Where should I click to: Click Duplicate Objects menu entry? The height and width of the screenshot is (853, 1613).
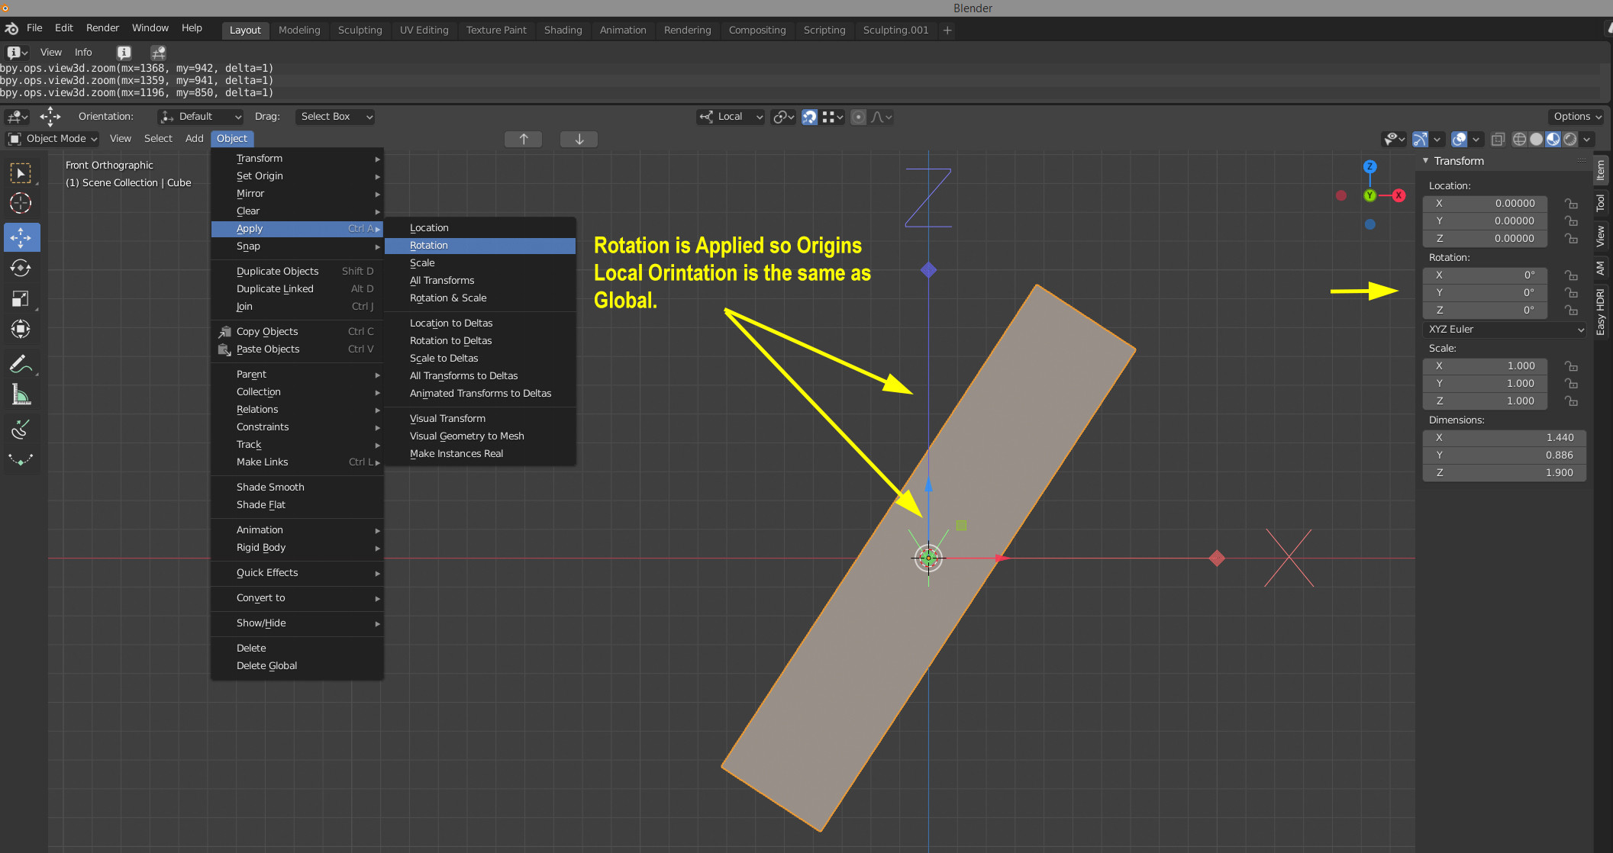click(298, 272)
